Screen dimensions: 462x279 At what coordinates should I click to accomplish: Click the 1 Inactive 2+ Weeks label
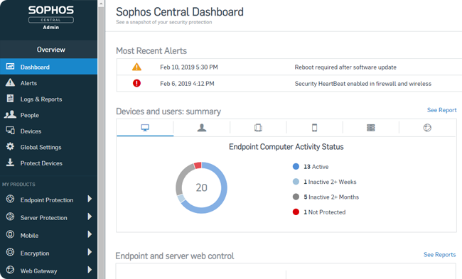(330, 182)
